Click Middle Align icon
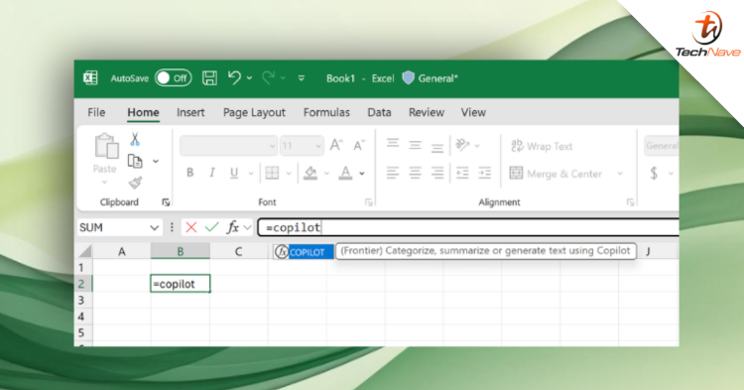 tap(415, 145)
